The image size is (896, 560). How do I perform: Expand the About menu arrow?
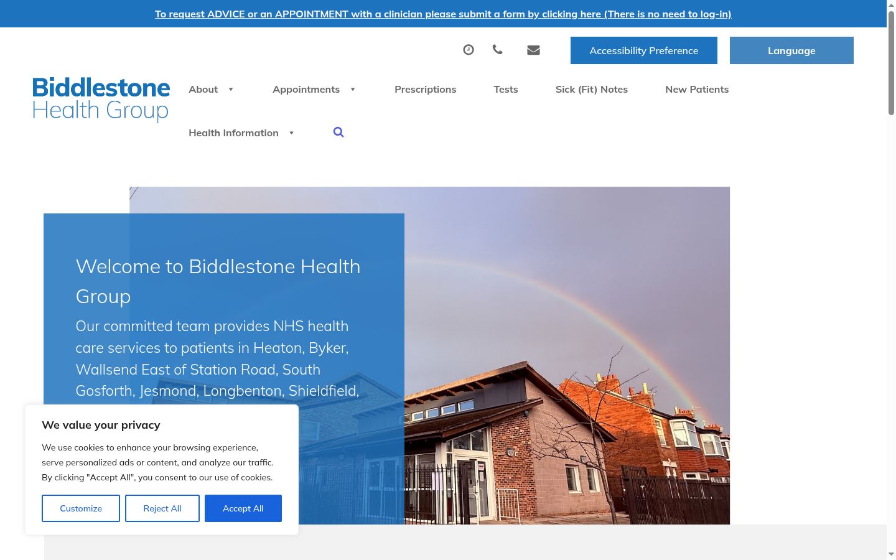point(231,90)
